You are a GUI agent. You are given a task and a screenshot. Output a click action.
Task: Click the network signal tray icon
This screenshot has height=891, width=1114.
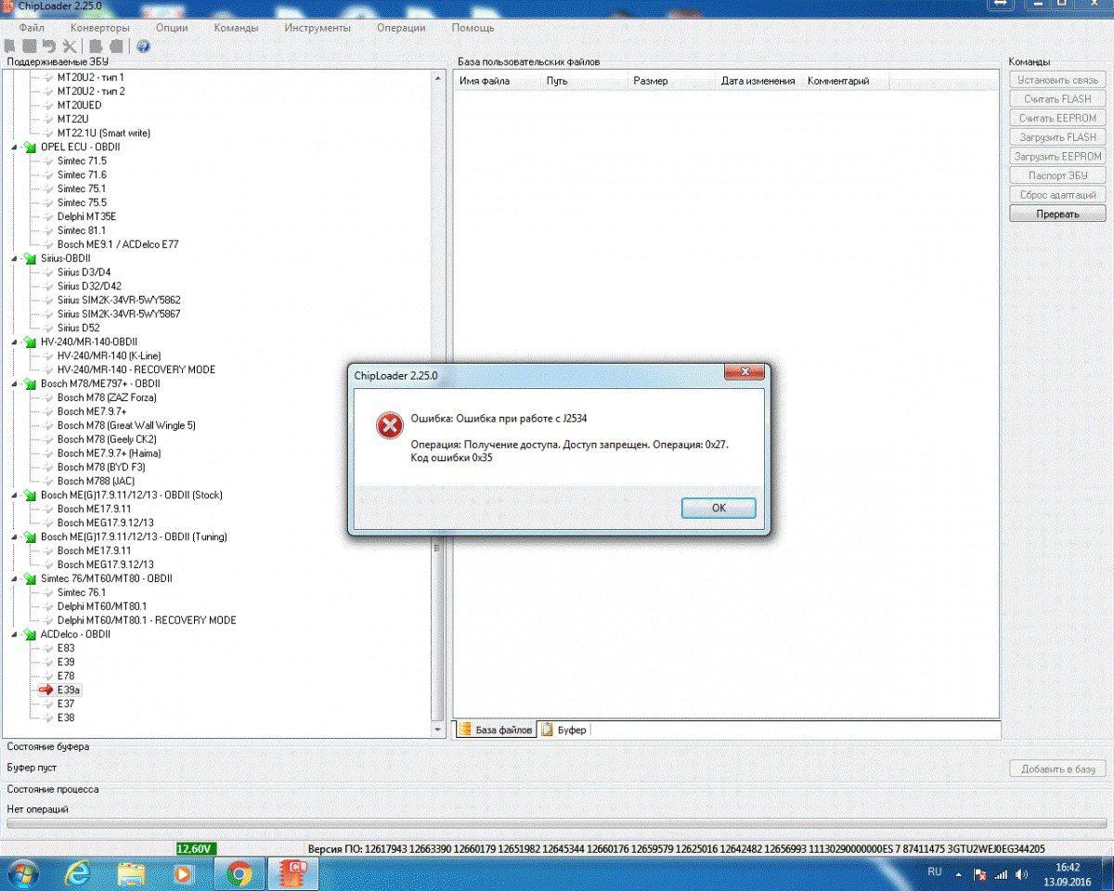[x=1001, y=874]
